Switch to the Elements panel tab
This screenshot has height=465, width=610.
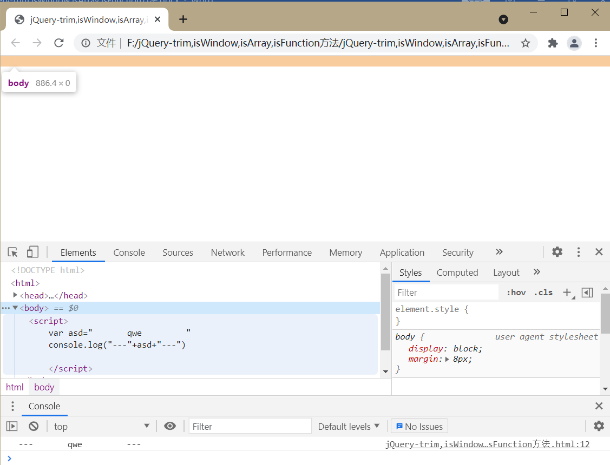tap(78, 253)
